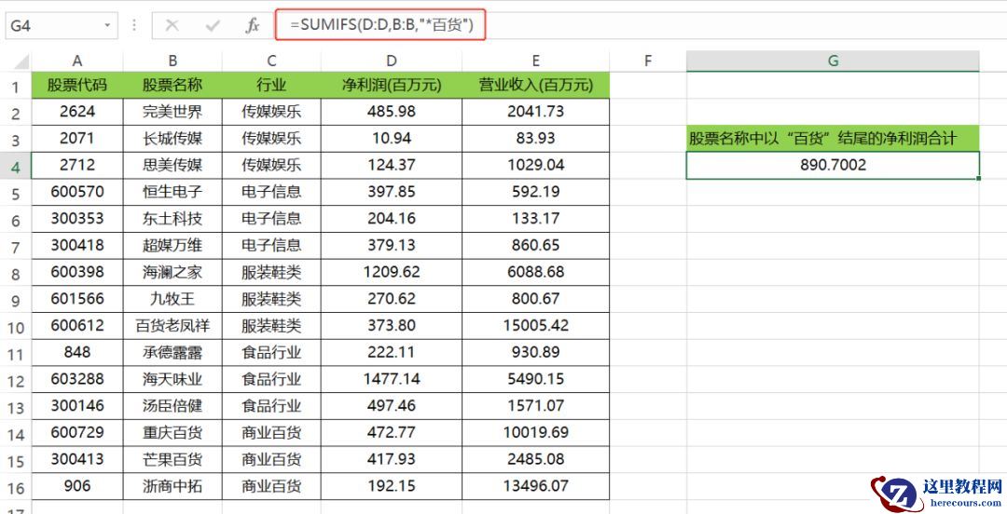1007x514 pixels.
Task: Click net profit cell 1477.14
Action: (x=392, y=379)
